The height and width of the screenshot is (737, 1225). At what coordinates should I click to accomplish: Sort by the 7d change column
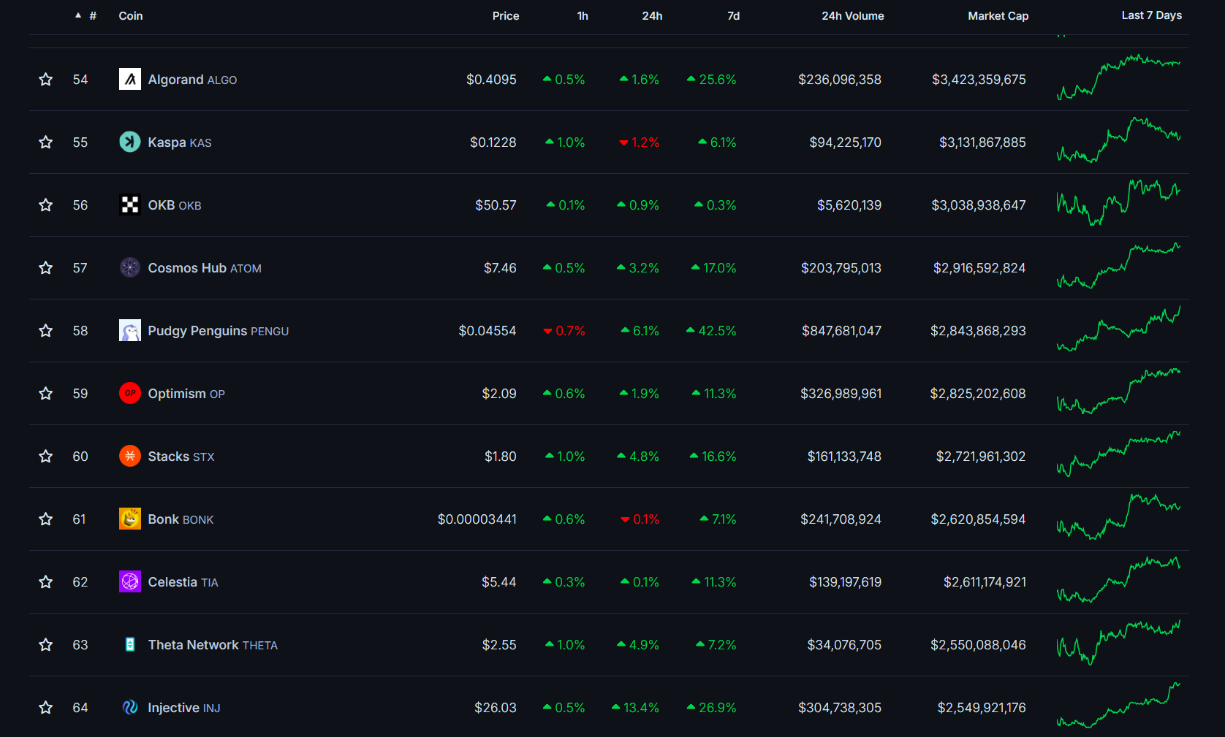pyautogui.click(x=733, y=15)
